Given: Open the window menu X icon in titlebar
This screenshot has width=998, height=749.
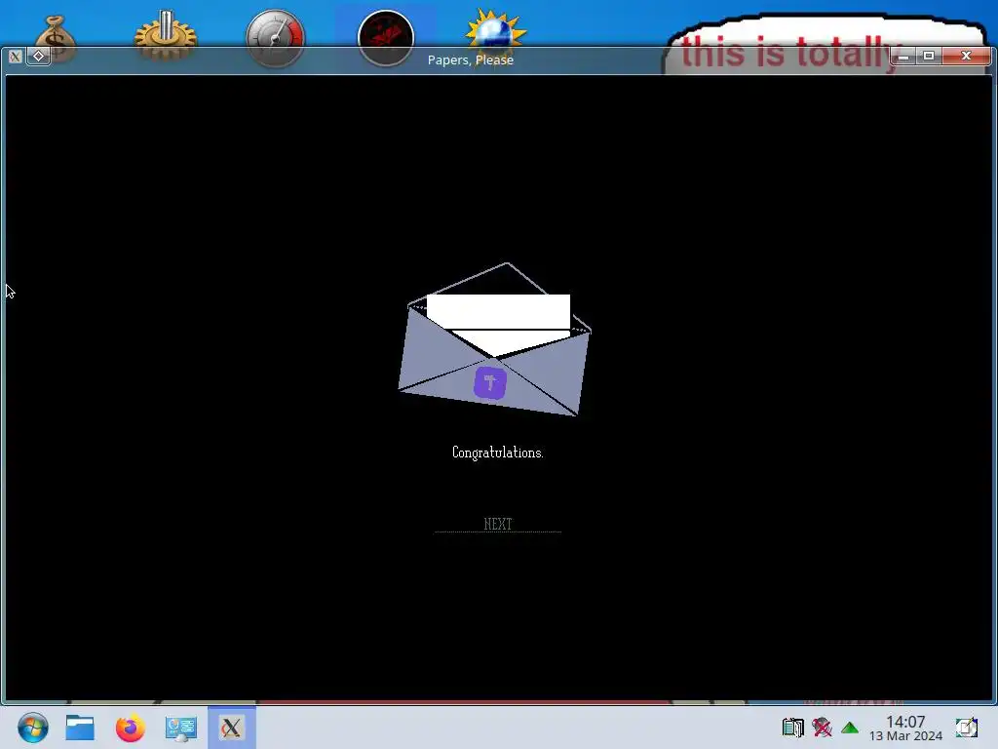Looking at the screenshot, I should (x=16, y=57).
